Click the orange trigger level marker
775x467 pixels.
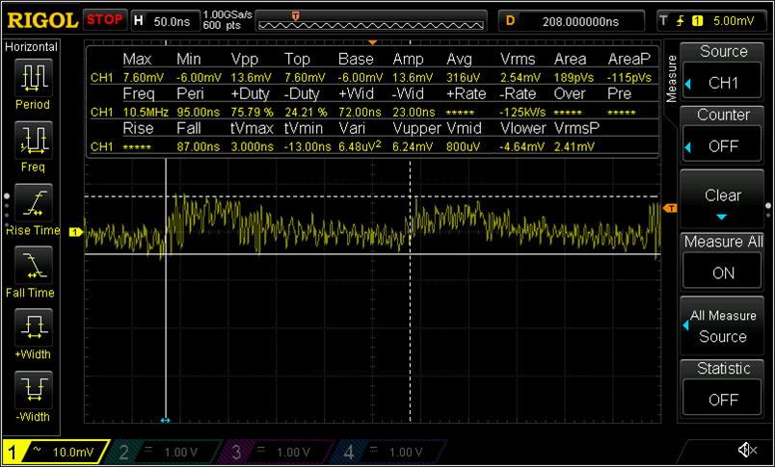[x=670, y=208]
